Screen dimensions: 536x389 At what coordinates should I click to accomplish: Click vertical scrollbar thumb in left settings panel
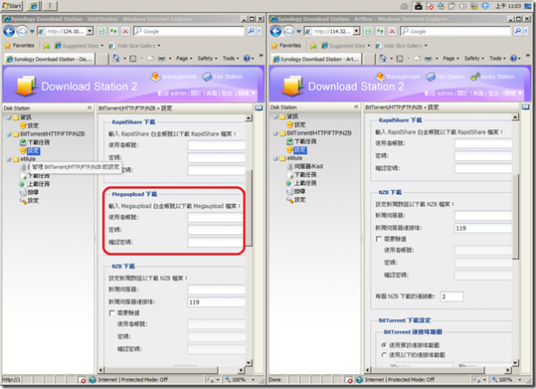[x=249, y=207]
